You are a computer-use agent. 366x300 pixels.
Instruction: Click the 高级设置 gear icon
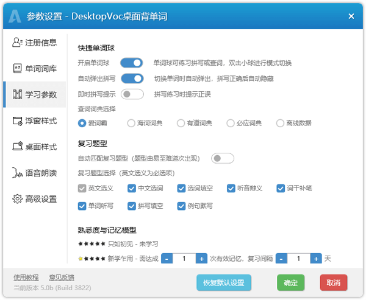click(x=17, y=199)
